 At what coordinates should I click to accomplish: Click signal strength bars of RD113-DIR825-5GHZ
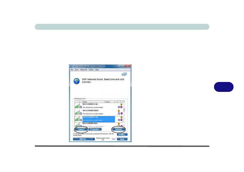(x=77, y=112)
